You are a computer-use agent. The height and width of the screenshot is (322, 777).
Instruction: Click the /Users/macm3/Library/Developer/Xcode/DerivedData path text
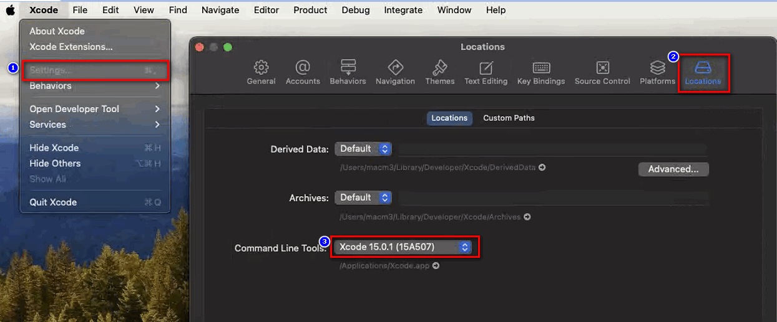click(437, 168)
